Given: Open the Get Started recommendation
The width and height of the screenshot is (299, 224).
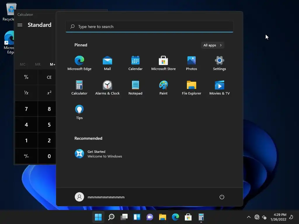Looking at the screenshot, I should [98, 154].
